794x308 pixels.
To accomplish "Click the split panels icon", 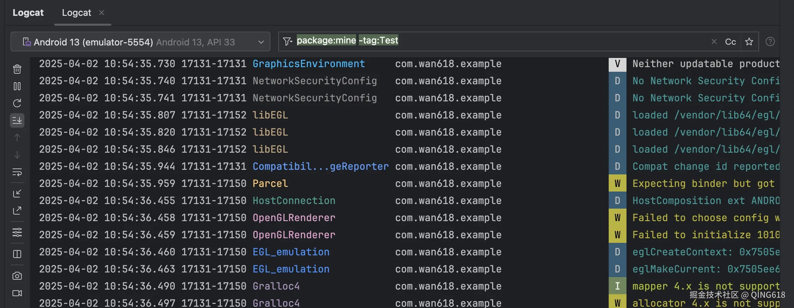I will (x=17, y=254).
